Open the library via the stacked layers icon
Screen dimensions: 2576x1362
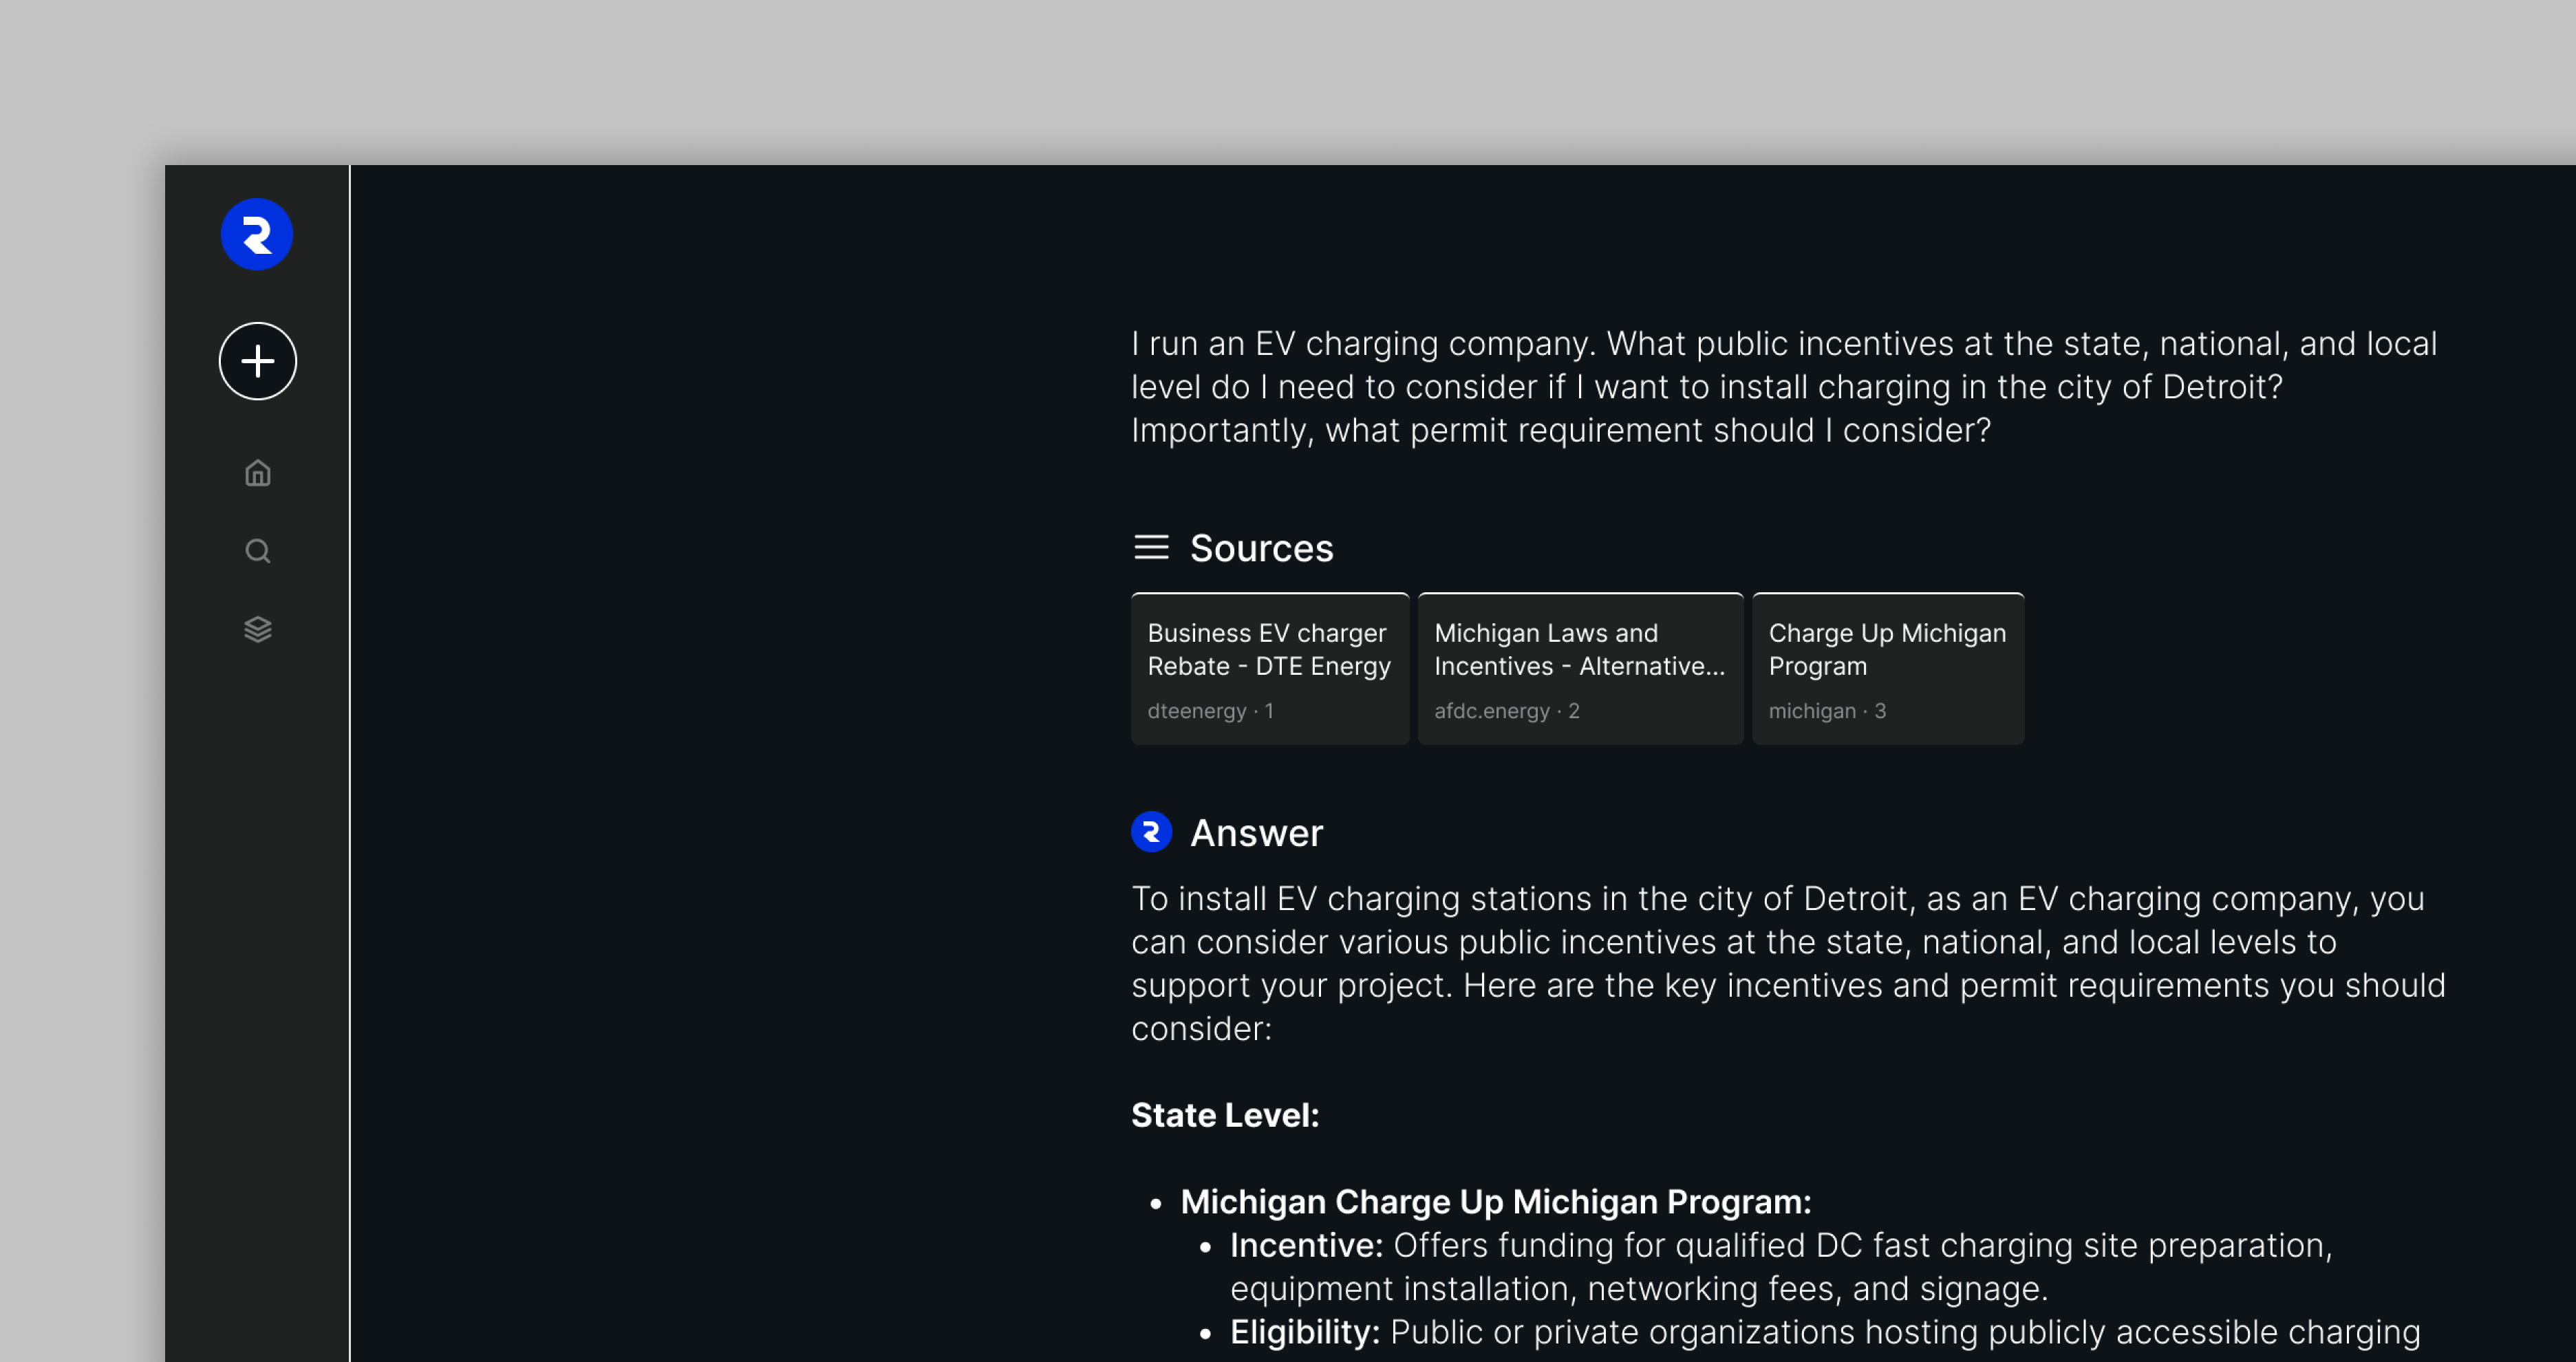coord(257,629)
